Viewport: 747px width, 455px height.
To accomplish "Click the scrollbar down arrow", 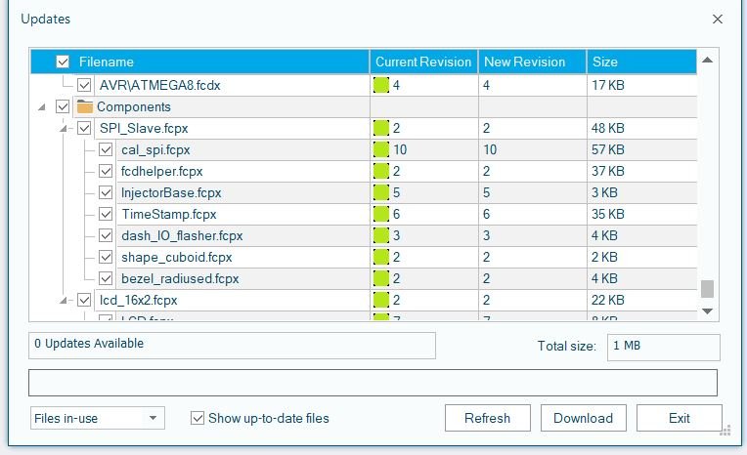I will (708, 310).
